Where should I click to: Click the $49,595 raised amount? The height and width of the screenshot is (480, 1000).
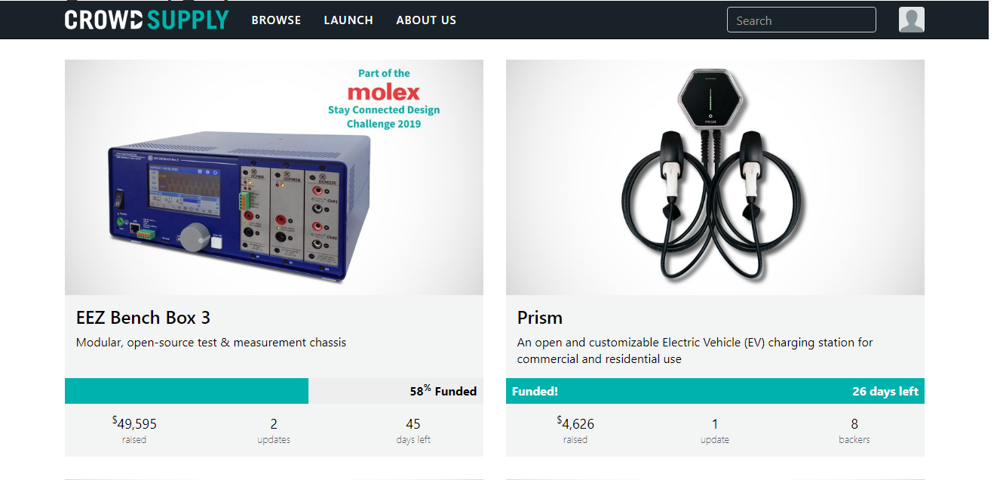tap(134, 424)
